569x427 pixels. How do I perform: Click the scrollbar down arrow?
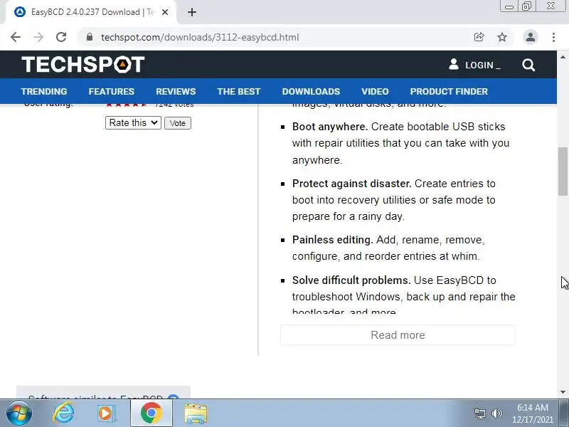563,392
